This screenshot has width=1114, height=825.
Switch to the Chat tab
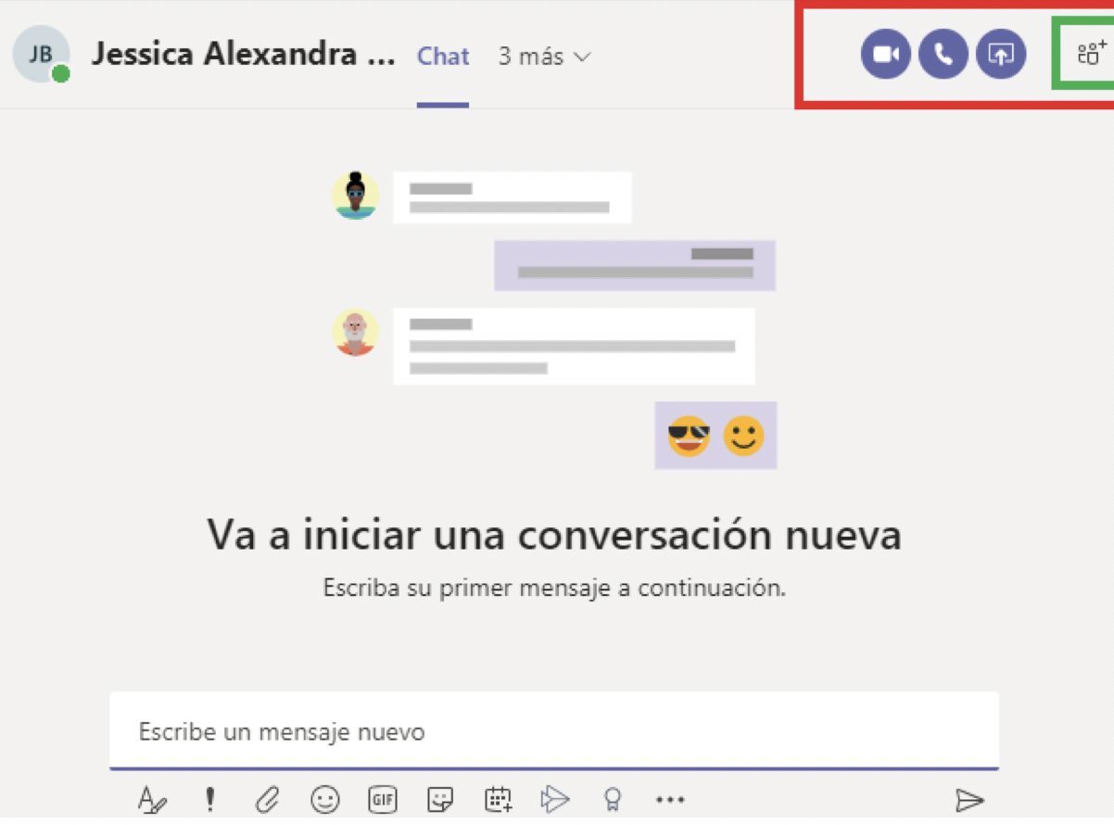(443, 57)
